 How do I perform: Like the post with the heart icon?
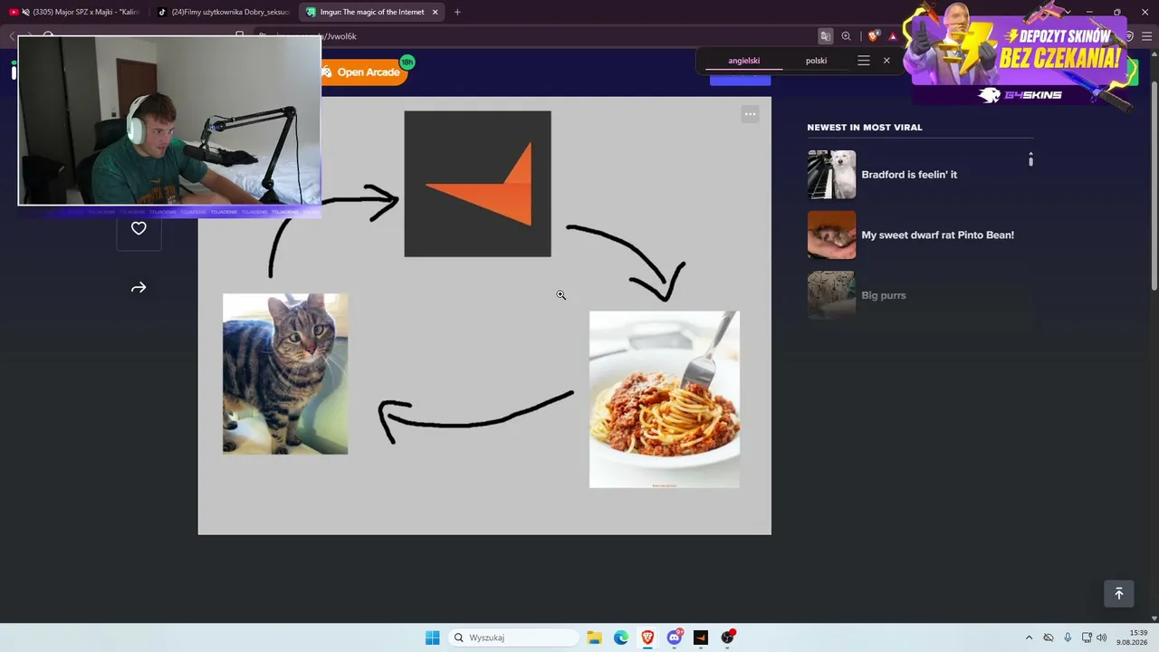[x=139, y=228]
